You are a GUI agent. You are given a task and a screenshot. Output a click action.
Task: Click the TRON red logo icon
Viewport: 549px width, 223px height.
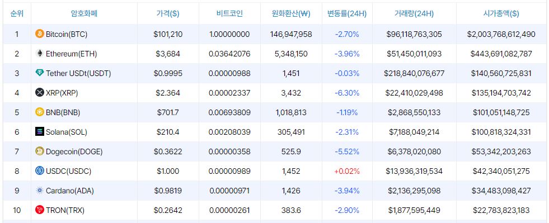[x=40, y=210]
